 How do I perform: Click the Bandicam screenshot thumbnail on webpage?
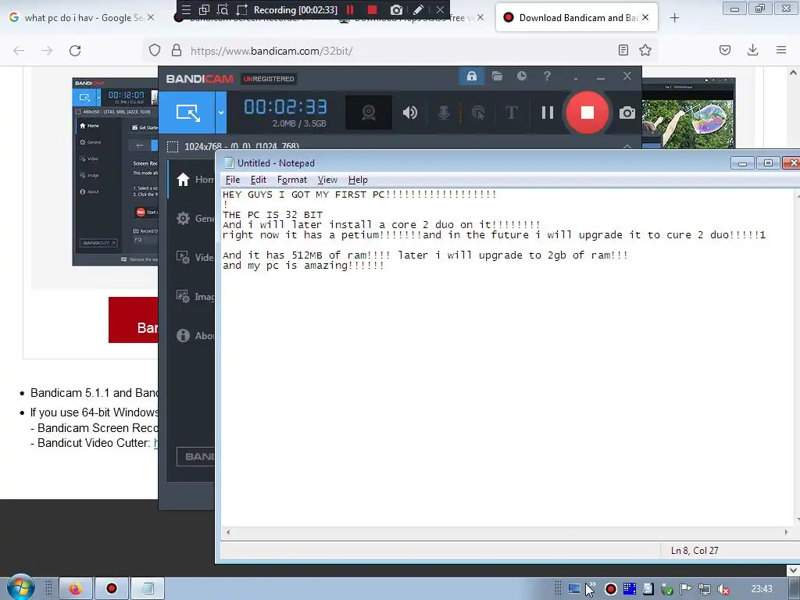click(116, 171)
